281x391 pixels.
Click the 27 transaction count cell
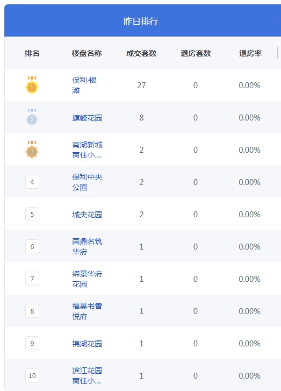click(x=141, y=86)
